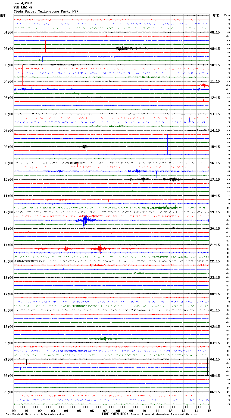The width and height of the screenshot is (231, 418).
Task: Select MST time label '10:00'
Action: pos(8,180)
